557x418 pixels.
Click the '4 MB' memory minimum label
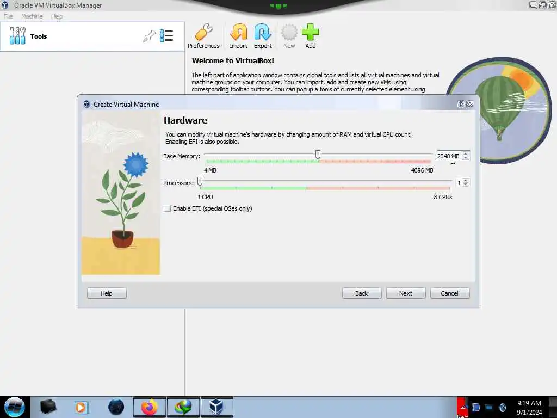(x=210, y=170)
